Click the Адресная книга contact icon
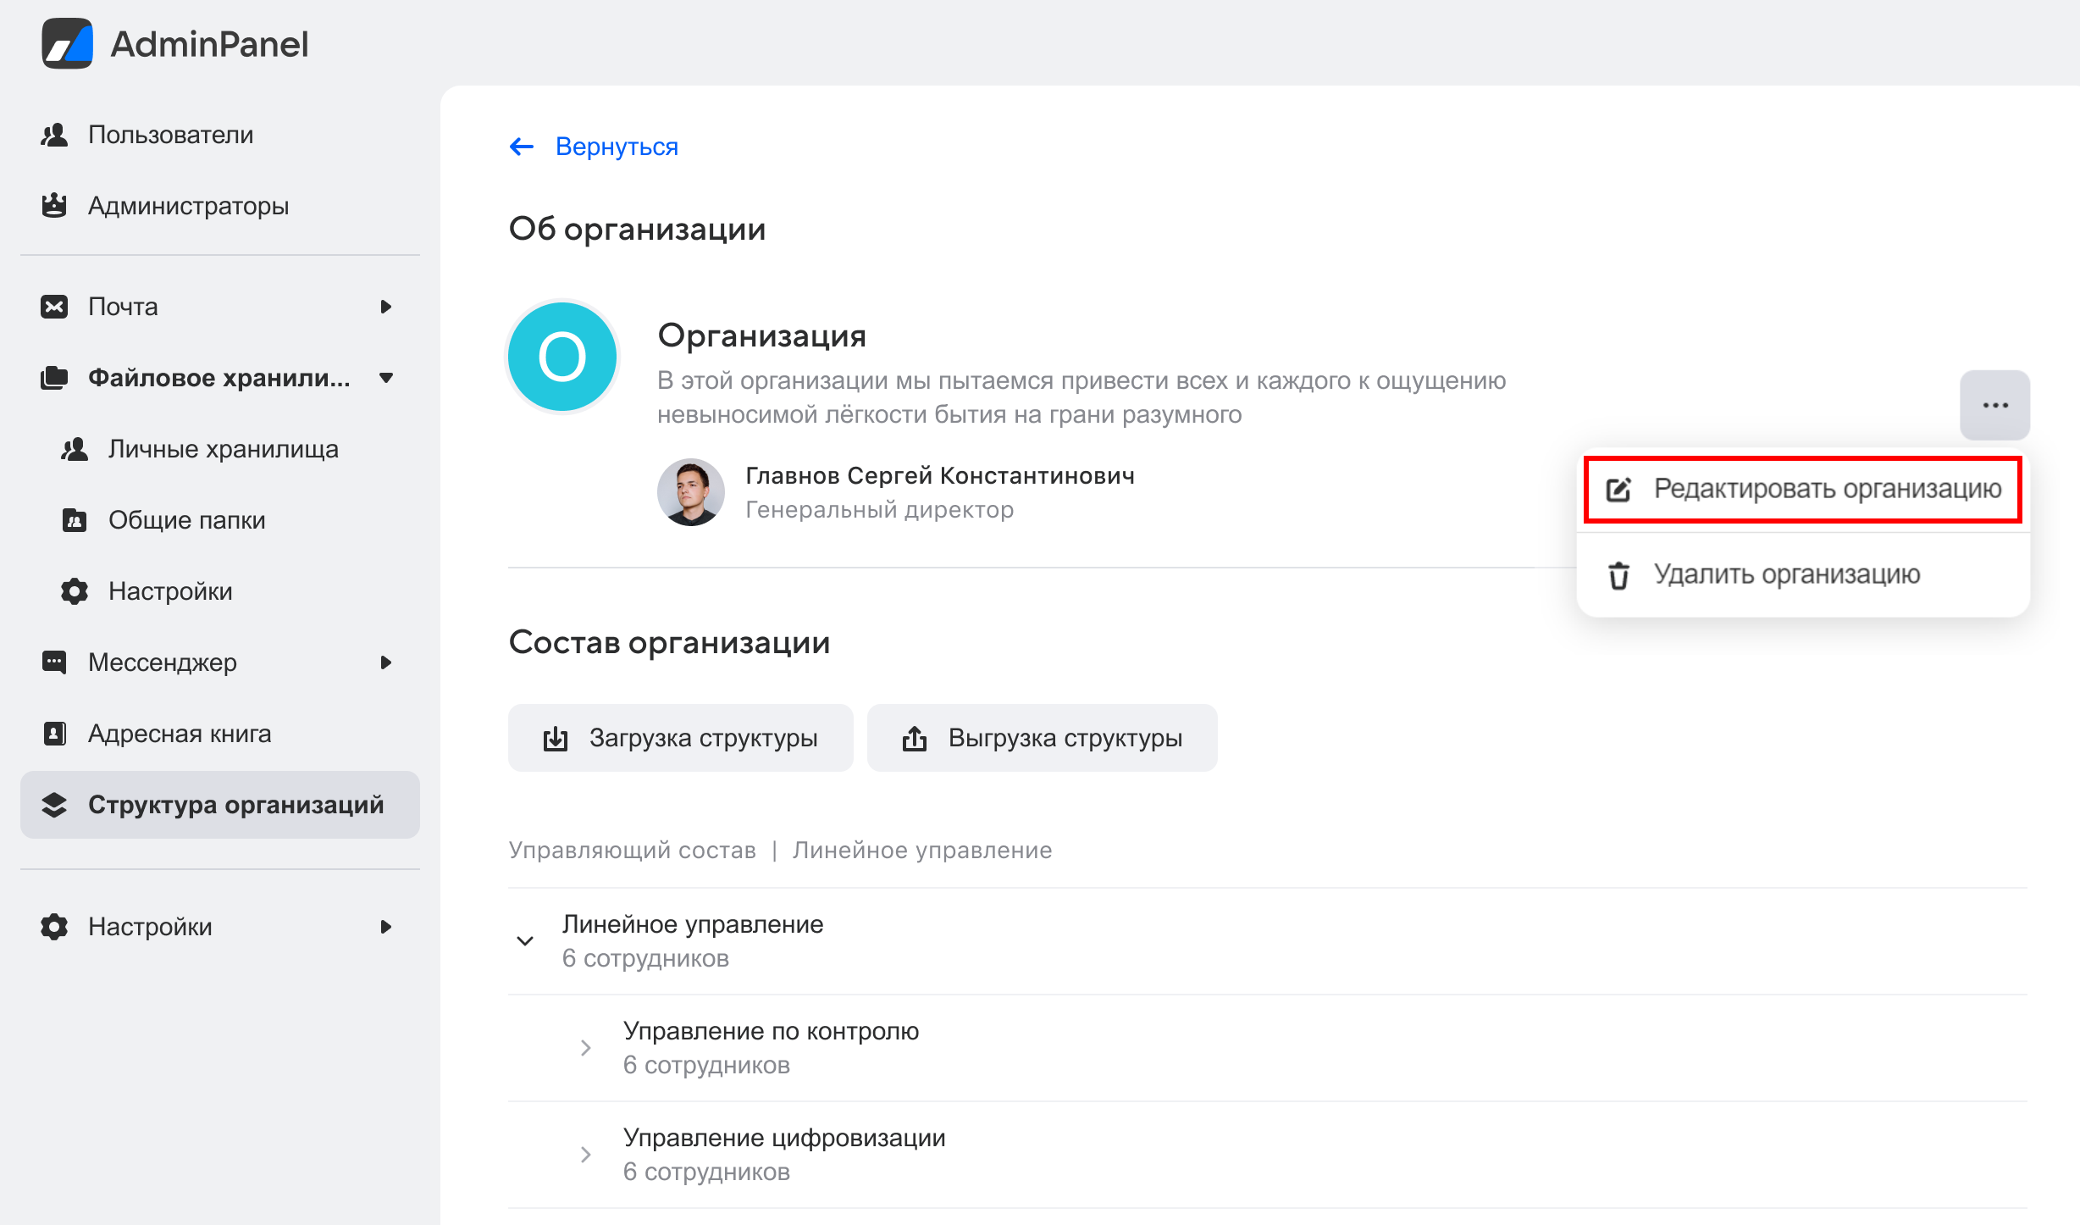 pyautogui.click(x=54, y=734)
